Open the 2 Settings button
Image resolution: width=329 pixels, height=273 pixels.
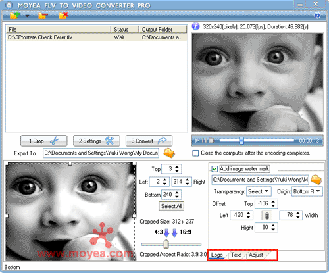click(x=97, y=141)
